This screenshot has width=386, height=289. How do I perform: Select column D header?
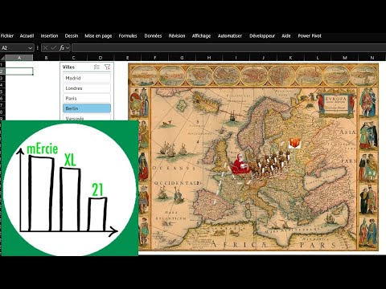pos(101,58)
